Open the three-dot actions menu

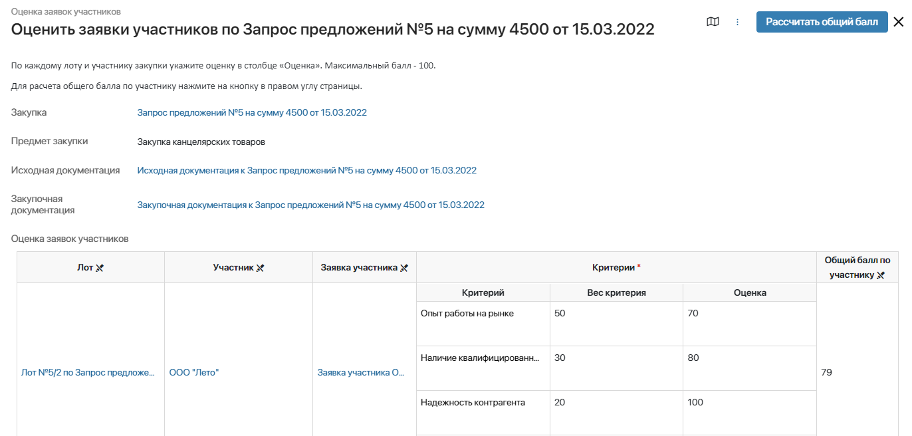coord(737,22)
